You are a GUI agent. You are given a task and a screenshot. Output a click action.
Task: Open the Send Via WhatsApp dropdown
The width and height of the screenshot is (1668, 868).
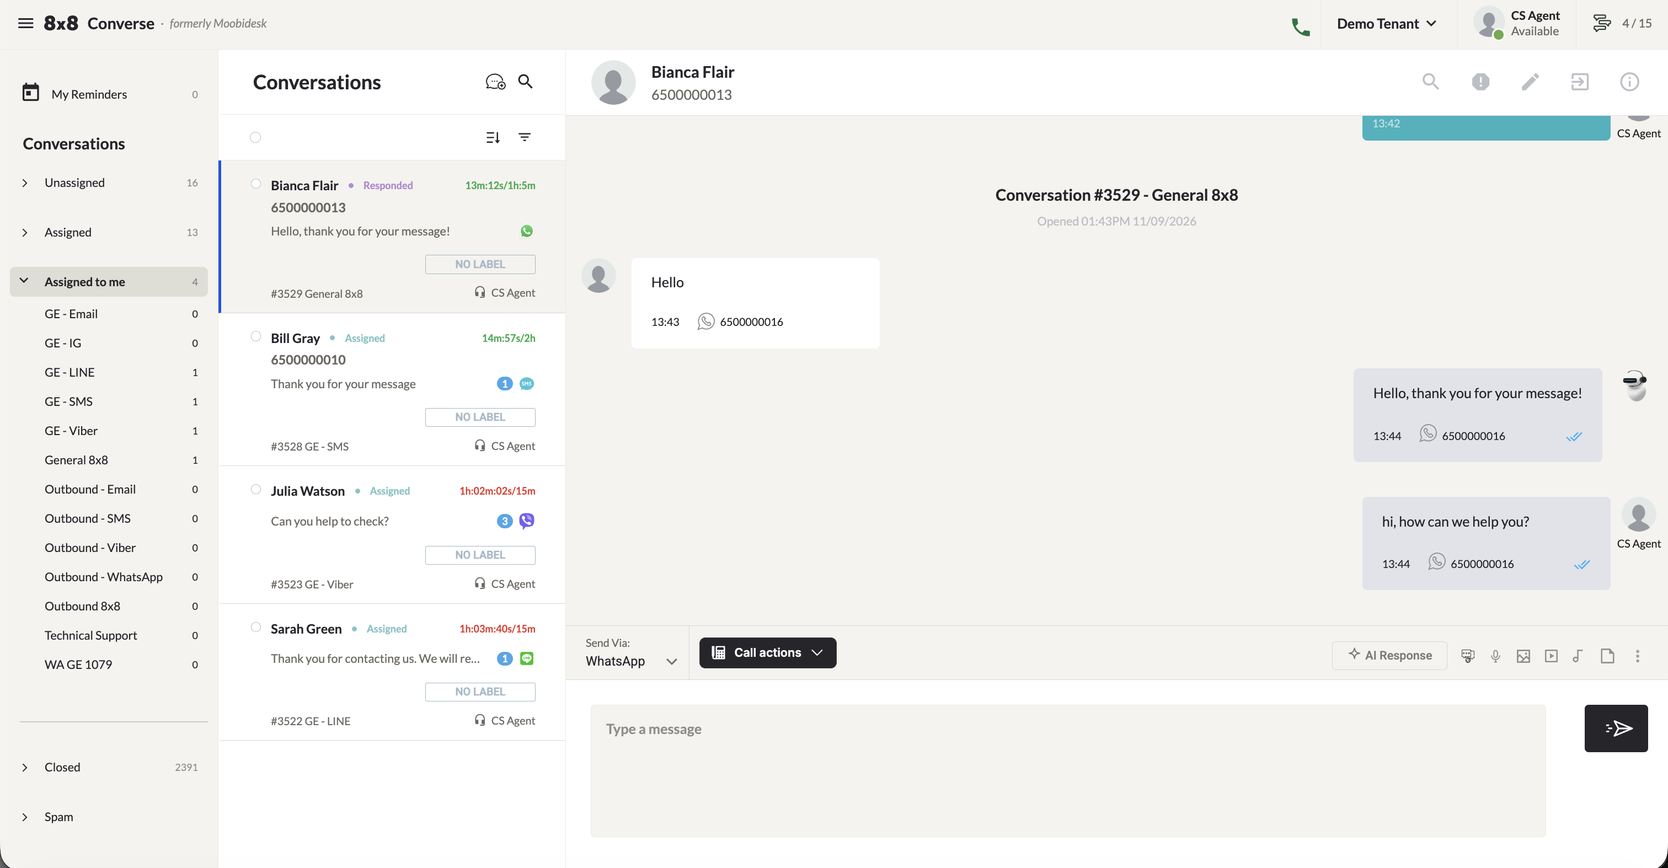(x=632, y=653)
